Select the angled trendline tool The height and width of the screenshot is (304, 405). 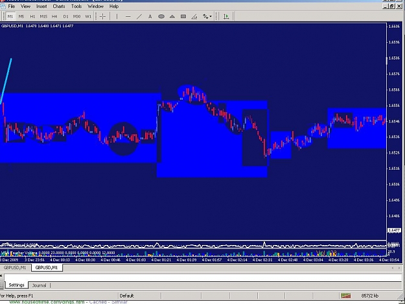pos(194,17)
